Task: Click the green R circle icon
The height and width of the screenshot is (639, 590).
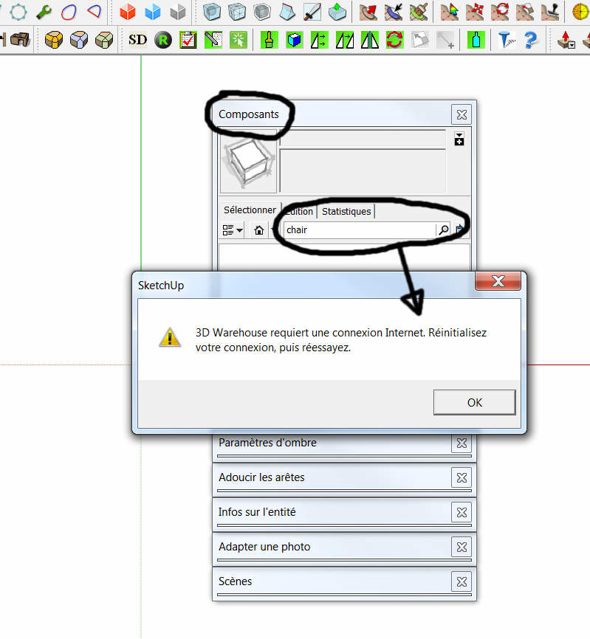Action: pos(163,40)
